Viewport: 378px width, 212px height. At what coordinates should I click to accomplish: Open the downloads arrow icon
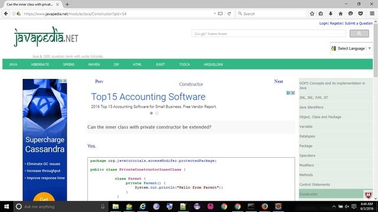(x=331, y=14)
